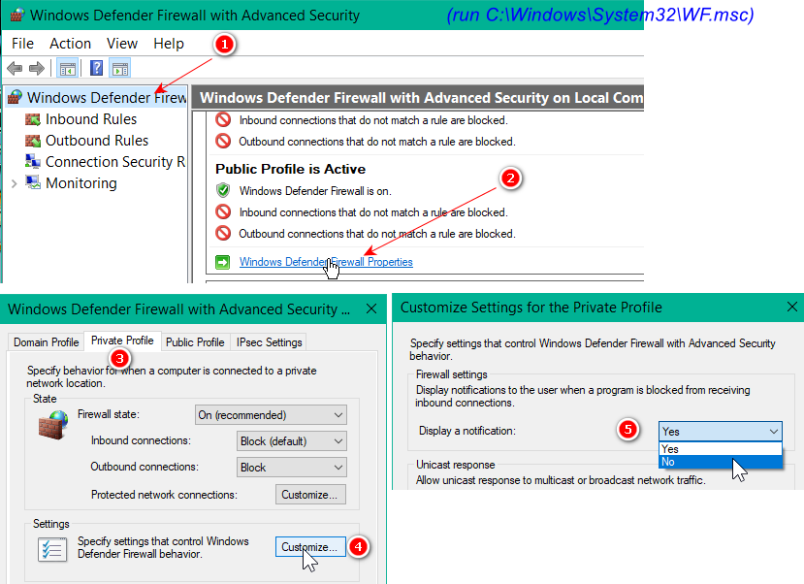Switch to the IPsec Settings tab
The height and width of the screenshot is (584, 804).
(x=270, y=342)
